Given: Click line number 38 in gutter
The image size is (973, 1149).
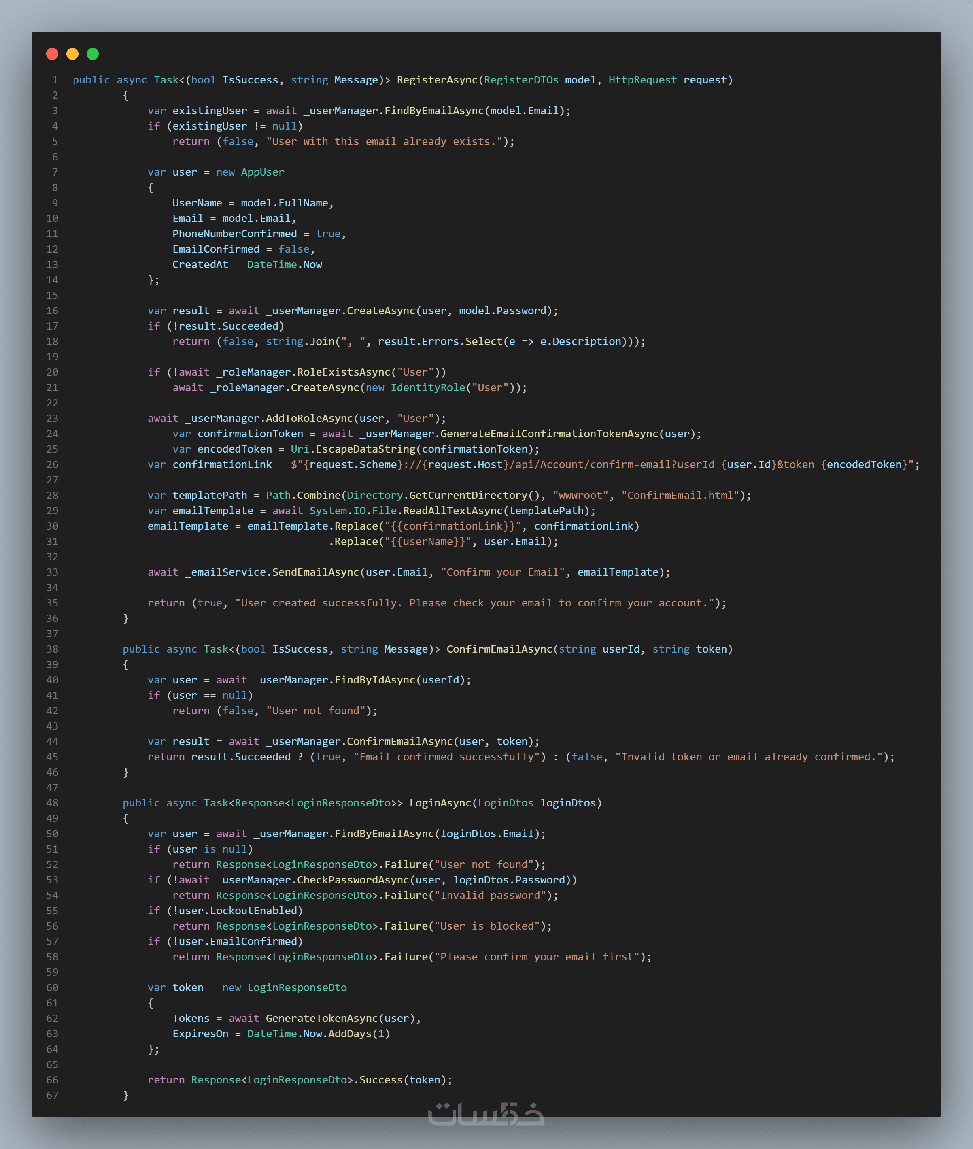Looking at the screenshot, I should pyautogui.click(x=52, y=649).
